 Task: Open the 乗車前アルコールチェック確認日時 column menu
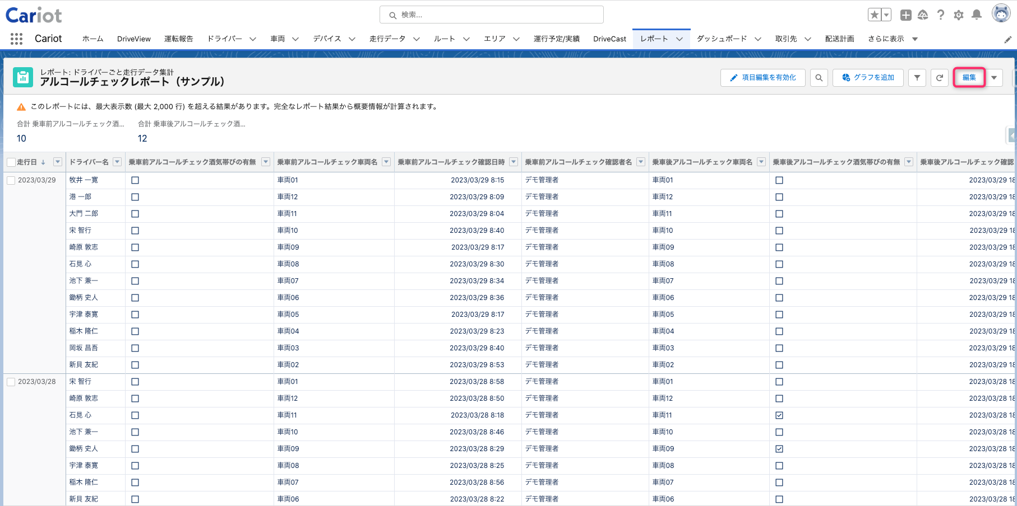[514, 162]
